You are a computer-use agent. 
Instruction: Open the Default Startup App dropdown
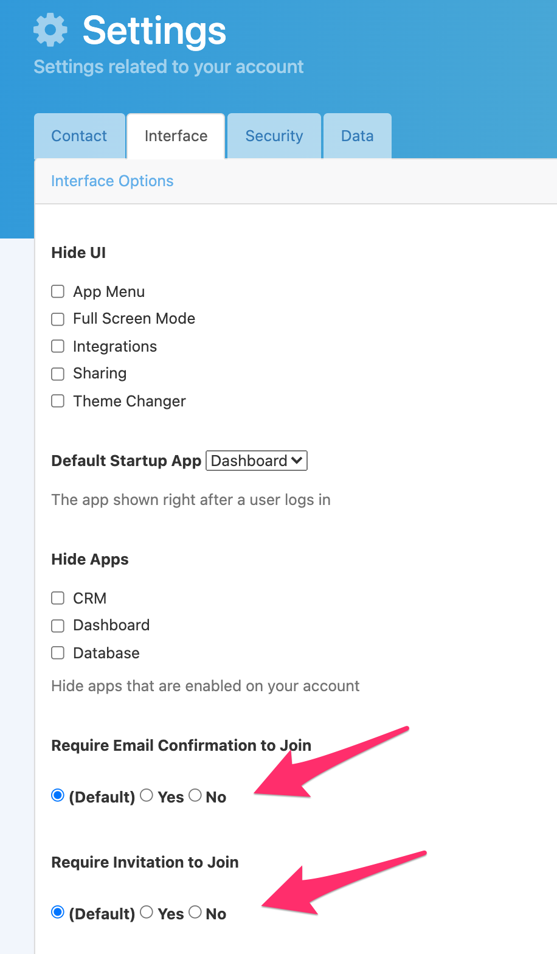[257, 461]
